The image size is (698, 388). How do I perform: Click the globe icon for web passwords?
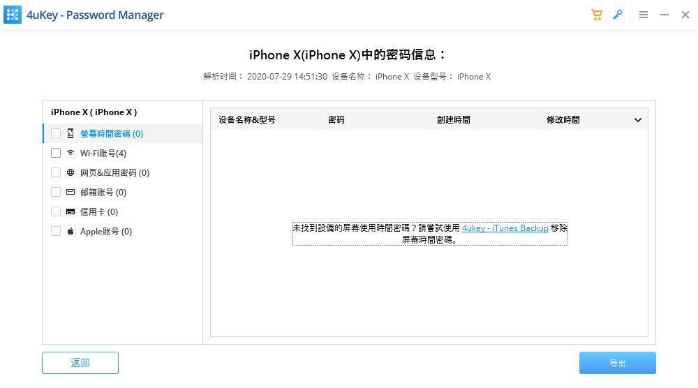tap(70, 172)
